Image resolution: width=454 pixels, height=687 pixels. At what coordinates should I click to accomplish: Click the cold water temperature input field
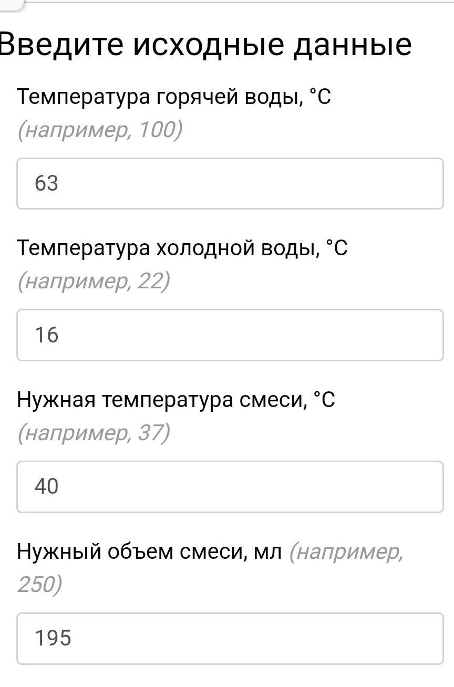tap(230, 335)
